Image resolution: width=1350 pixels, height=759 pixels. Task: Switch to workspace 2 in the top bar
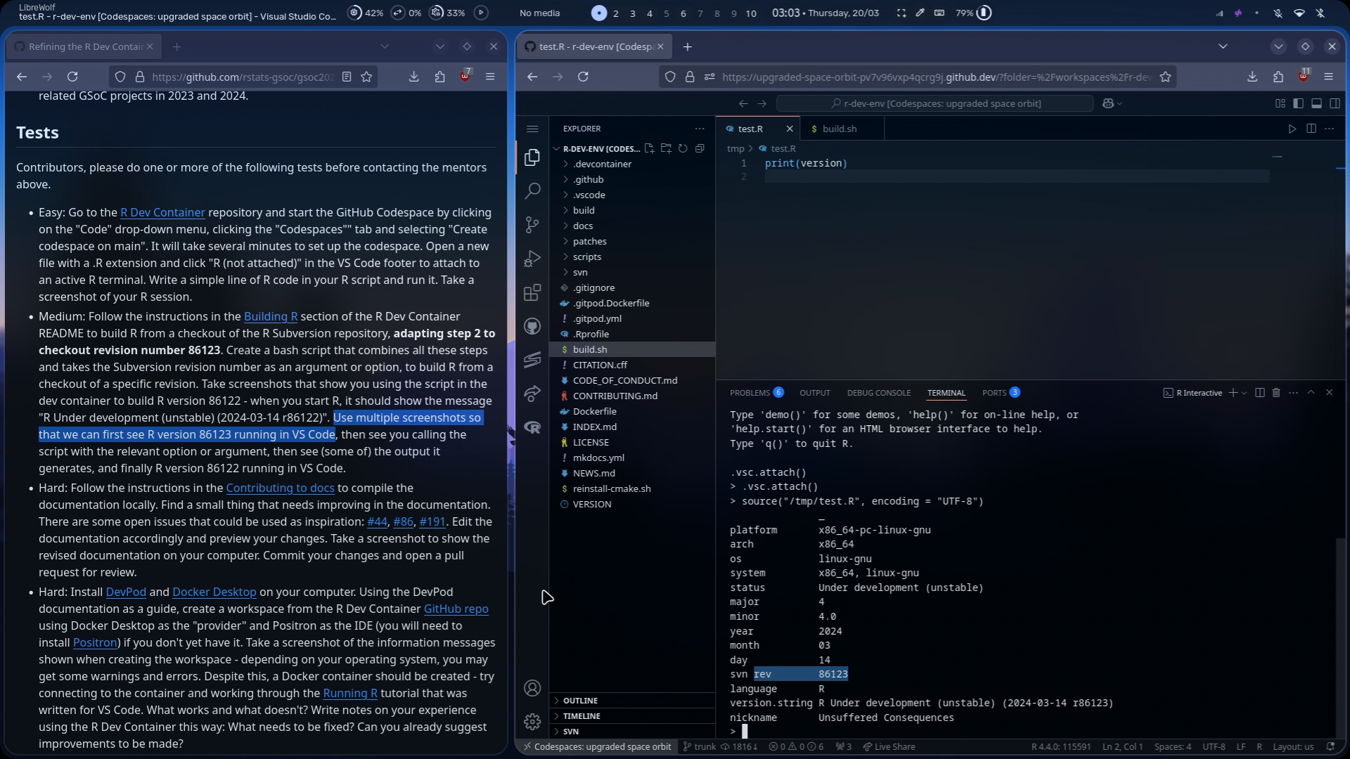click(616, 13)
